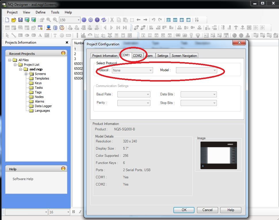
Task: Confirm with the OK button
Action: pyautogui.click(x=184, y=210)
